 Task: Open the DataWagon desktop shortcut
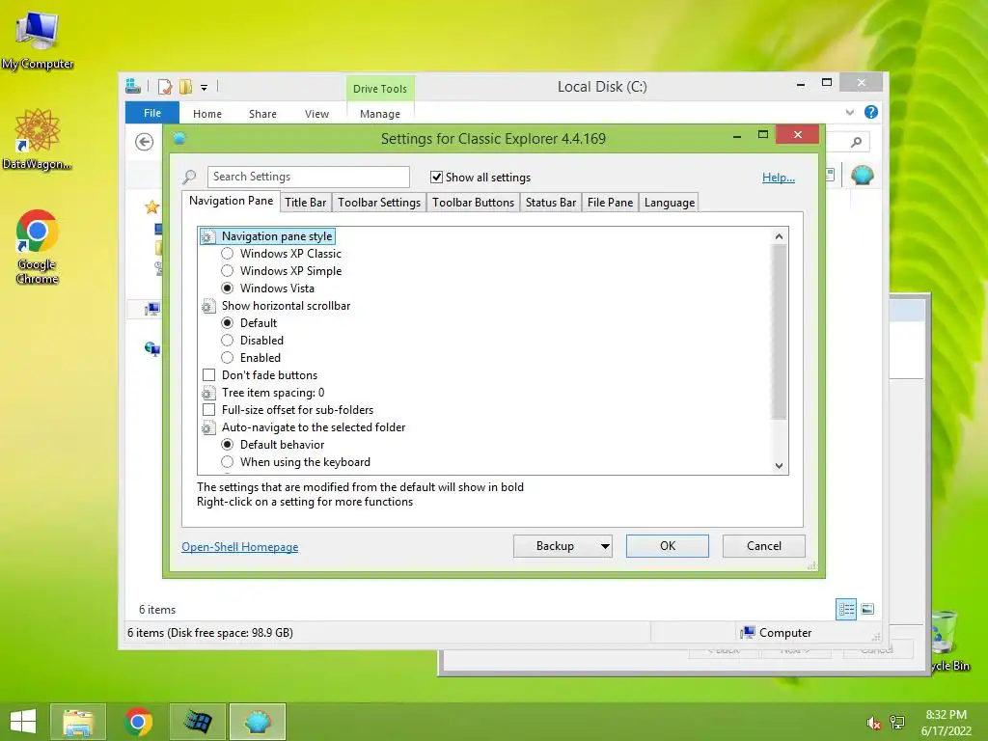click(37, 139)
